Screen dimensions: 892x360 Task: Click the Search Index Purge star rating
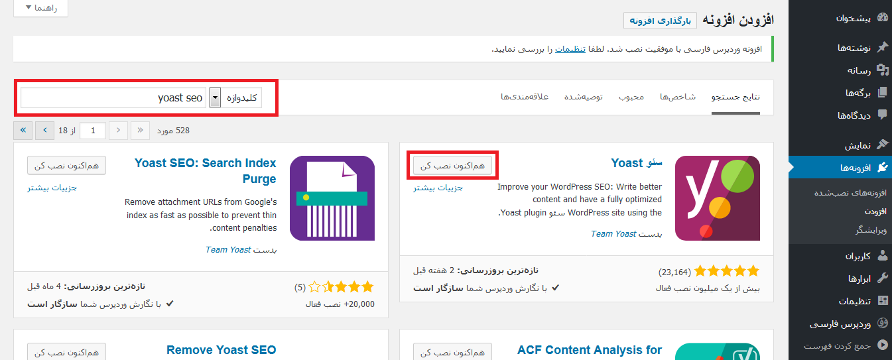coord(342,287)
